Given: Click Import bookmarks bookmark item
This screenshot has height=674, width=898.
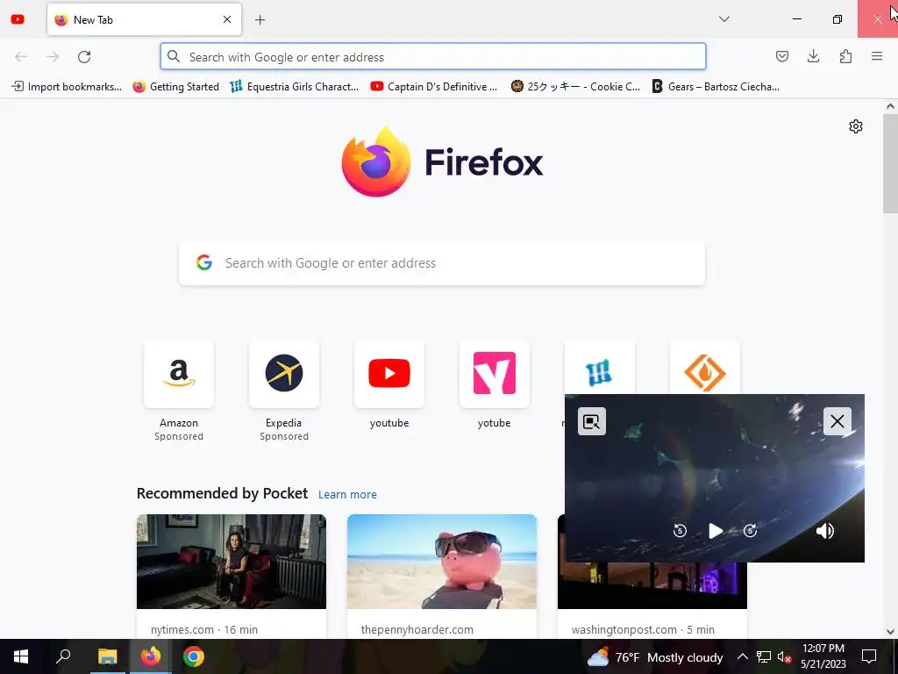Looking at the screenshot, I should click(x=67, y=87).
